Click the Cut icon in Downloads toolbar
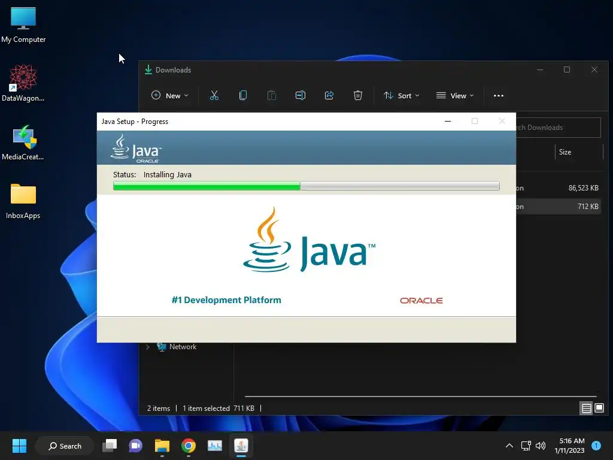This screenshot has height=460, width=613. pyautogui.click(x=214, y=95)
